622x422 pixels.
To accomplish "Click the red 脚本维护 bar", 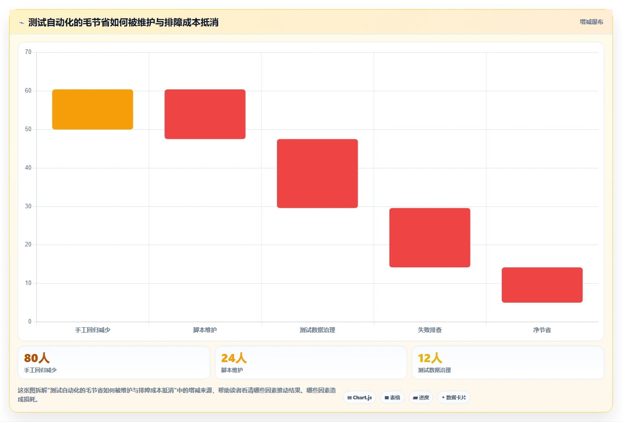I will 205,114.
